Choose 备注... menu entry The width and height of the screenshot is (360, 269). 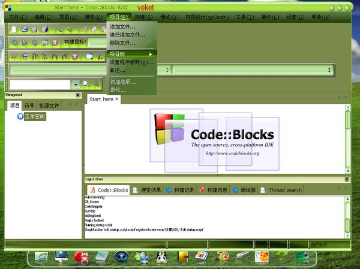(132, 70)
